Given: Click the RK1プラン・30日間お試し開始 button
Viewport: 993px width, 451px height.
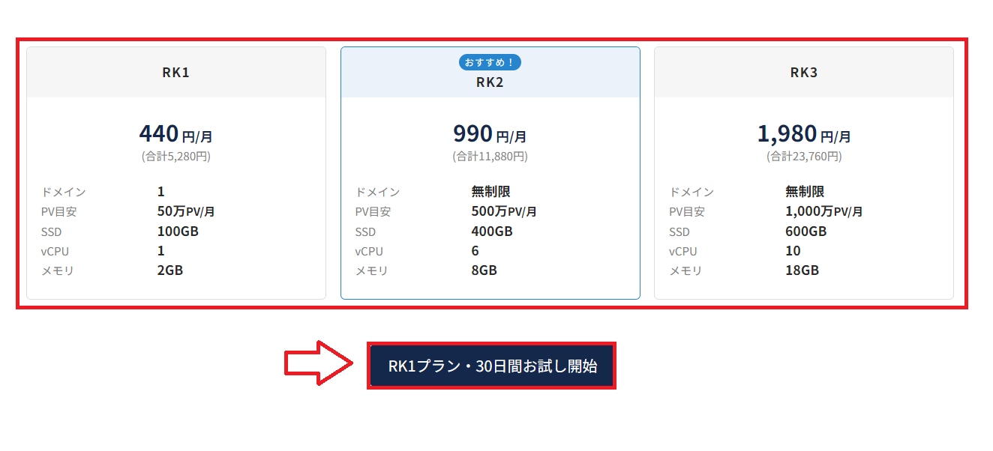Looking at the screenshot, I should point(491,366).
